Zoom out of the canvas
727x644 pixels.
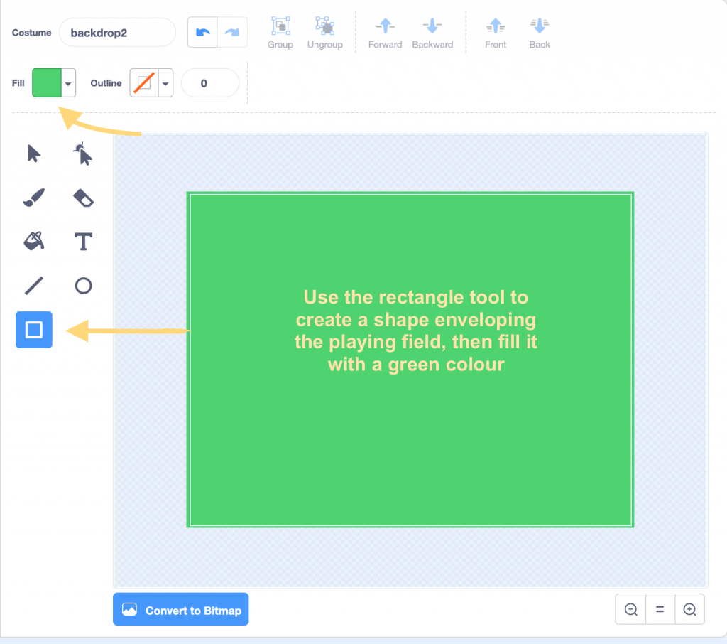pos(630,609)
